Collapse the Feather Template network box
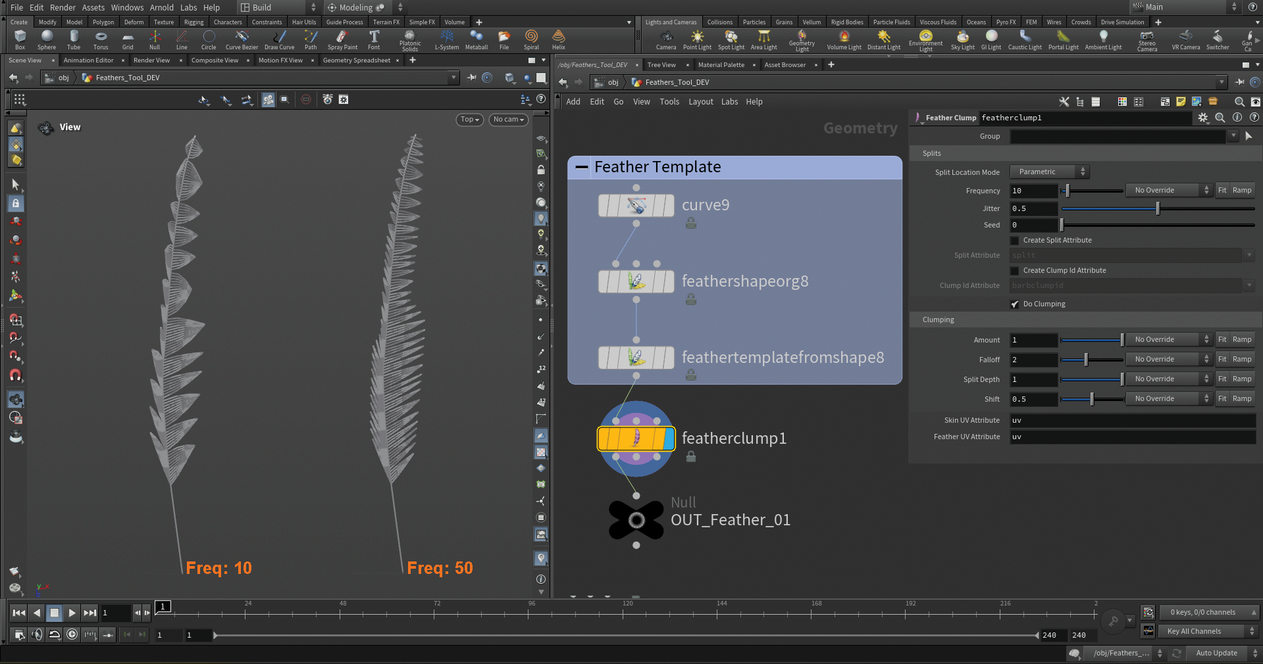 [x=582, y=167]
